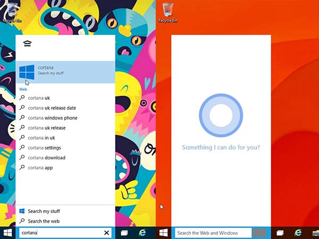Choose the exact suggestion cortana uk release
Viewport: 319px width, 239px height.
tap(47, 128)
